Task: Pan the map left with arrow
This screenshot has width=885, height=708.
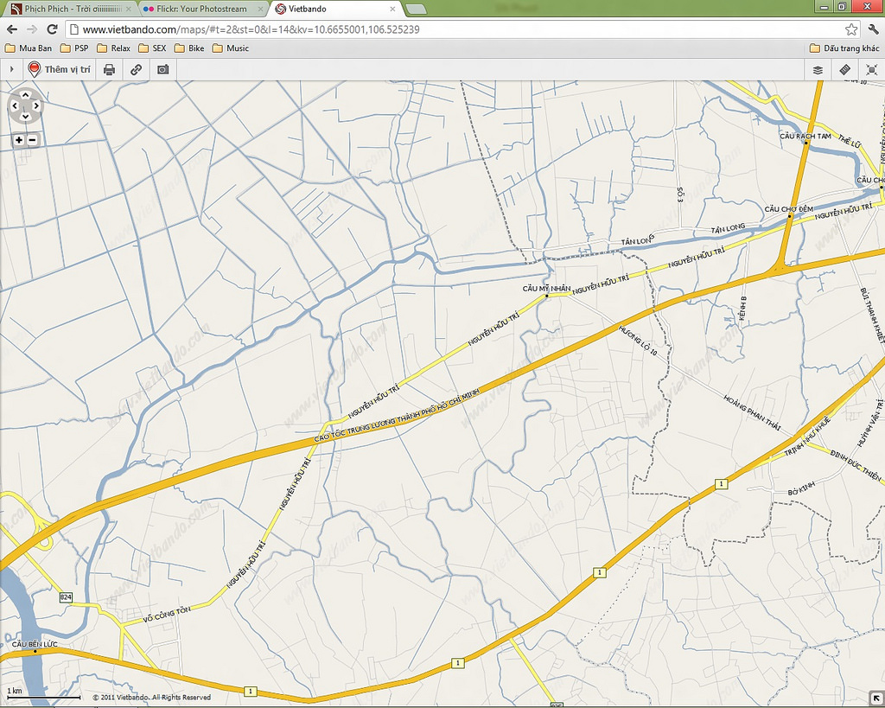Action: [15, 105]
